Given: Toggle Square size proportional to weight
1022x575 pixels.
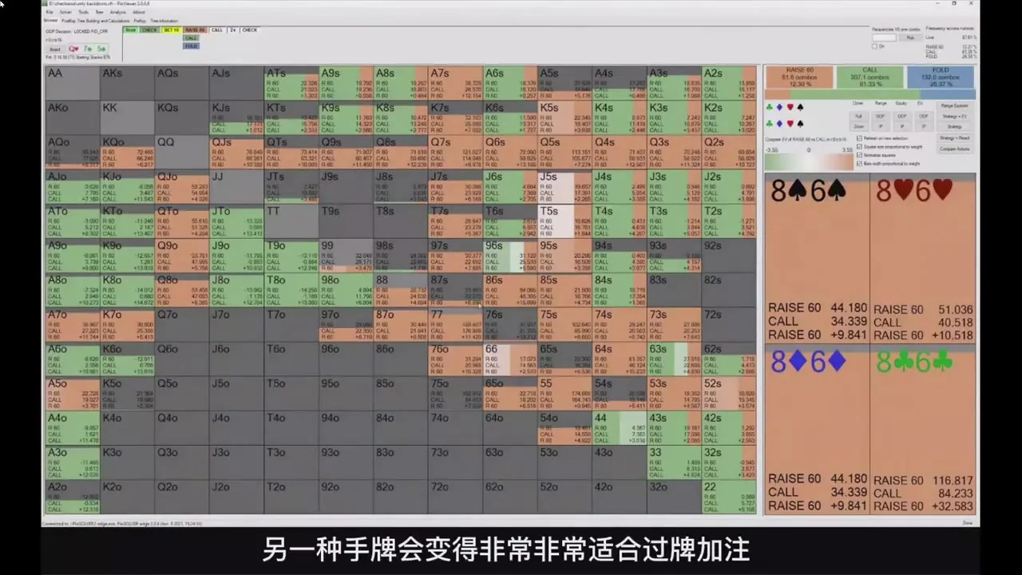Looking at the screenshot, I should pyautogui.click(x=859, y=147).
